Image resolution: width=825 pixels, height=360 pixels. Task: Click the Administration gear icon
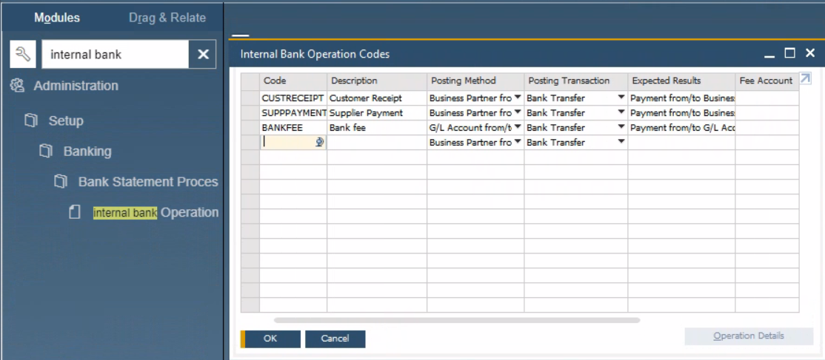click(x=17, y=86)
